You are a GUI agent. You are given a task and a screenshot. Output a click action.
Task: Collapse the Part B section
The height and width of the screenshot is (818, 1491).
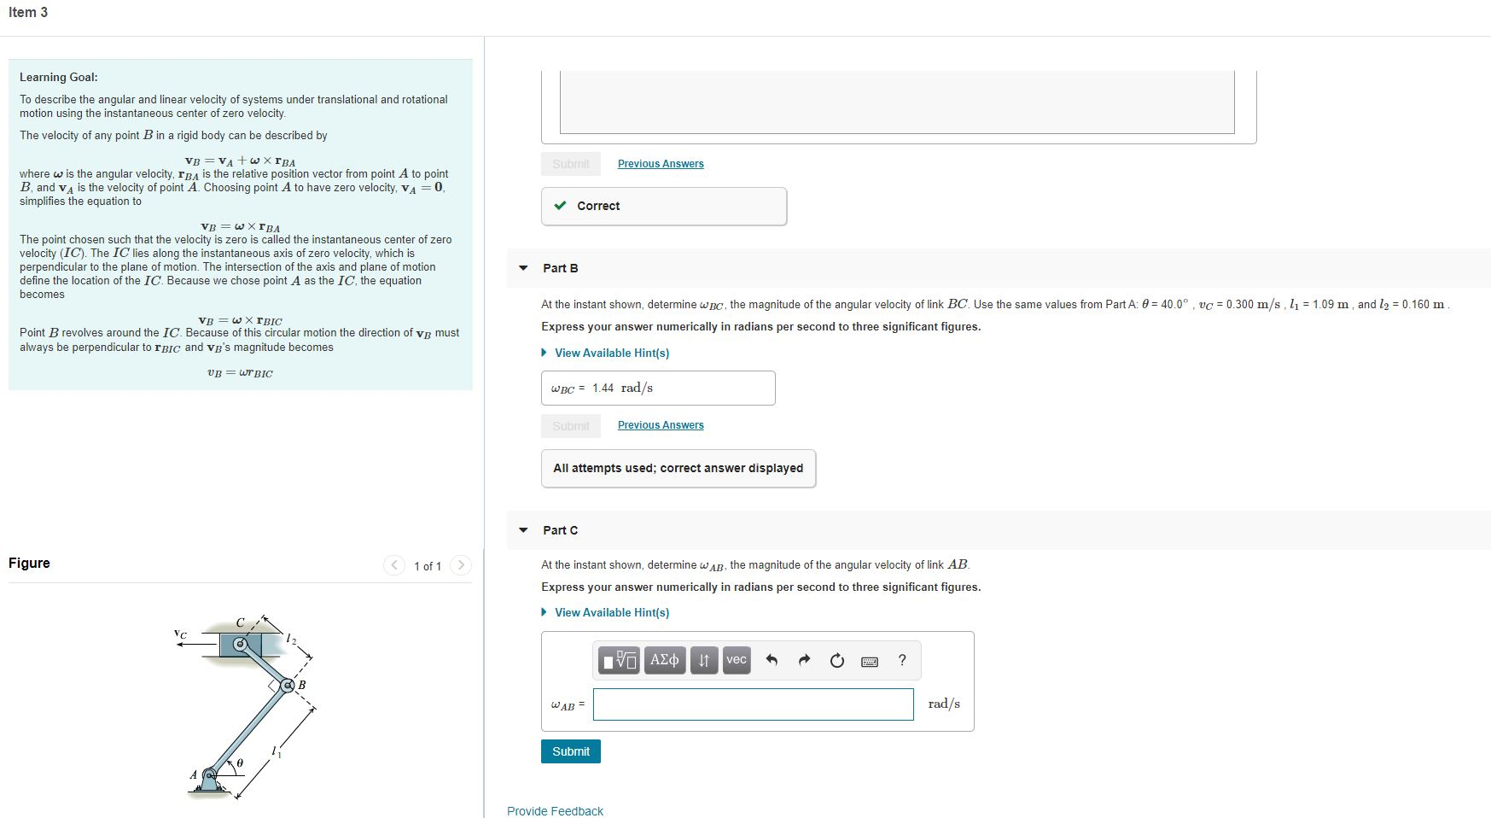[523, 268]
